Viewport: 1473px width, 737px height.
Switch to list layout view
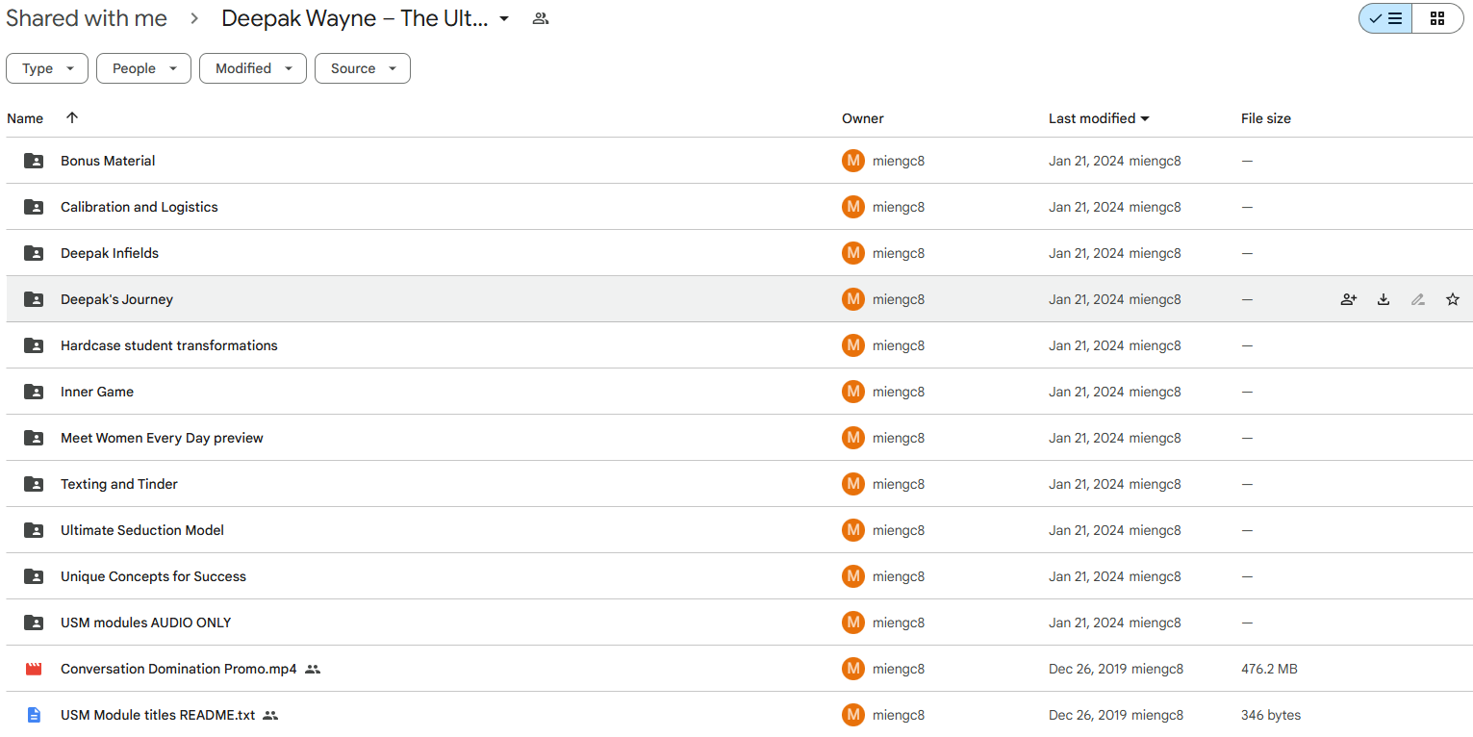1385,18
